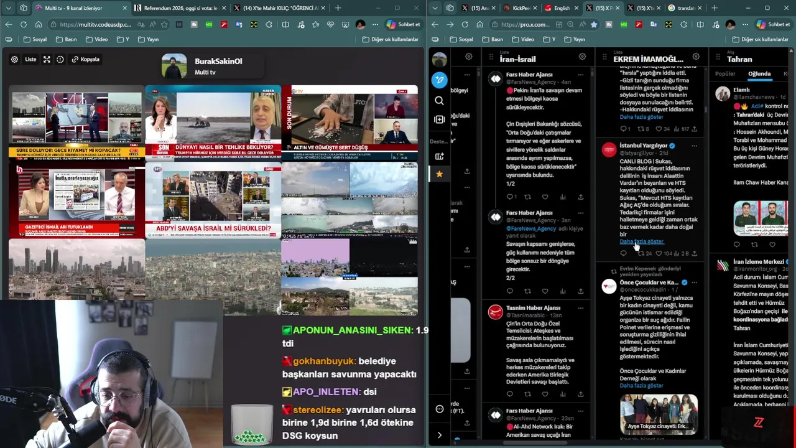Screen dimensions: 796x448
Task: Click @FarsNews_Agency mention link in reply
Action: pyautogui.click(x=531, y=228)
